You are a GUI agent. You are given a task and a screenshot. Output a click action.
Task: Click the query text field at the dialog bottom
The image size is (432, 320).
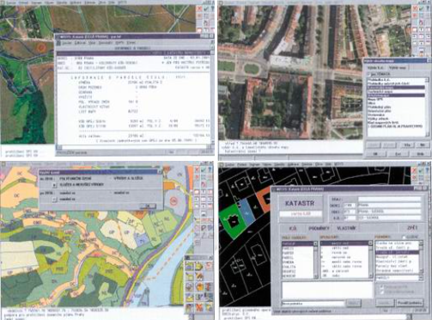coord(313,303)
